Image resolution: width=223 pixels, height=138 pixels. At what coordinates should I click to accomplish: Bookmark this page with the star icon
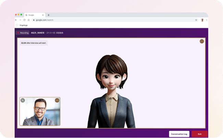(196, 20)
